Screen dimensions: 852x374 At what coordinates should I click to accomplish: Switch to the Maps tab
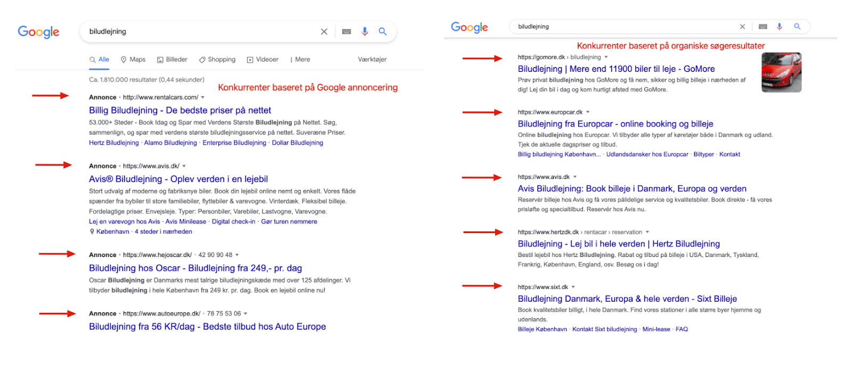[x=133, y=60]
